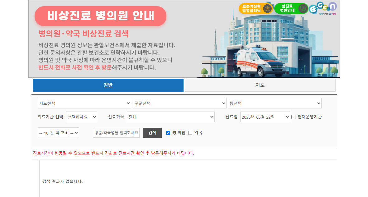Switch to the 지도 tab
368x197 pixels.
(x=260, y=85)
